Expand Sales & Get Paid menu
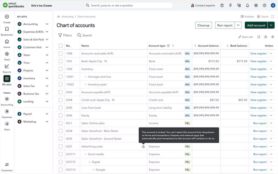This screenshot has width=278, height=174. pos(47,39)
